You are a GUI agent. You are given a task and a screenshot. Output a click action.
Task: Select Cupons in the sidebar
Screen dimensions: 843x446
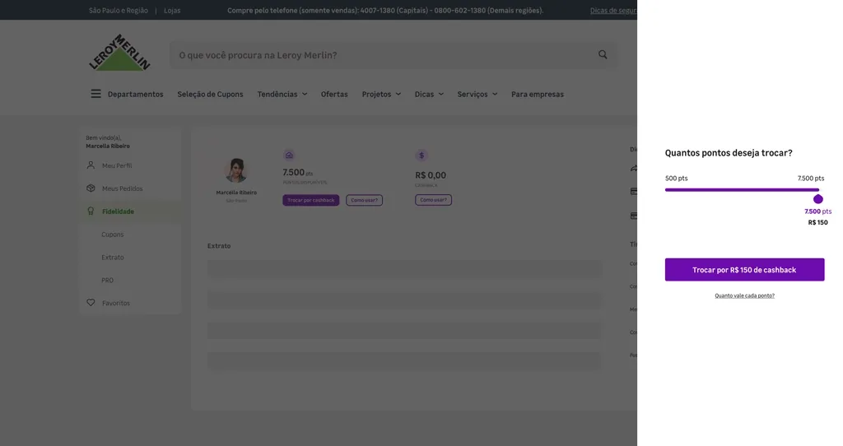[112, 235]
